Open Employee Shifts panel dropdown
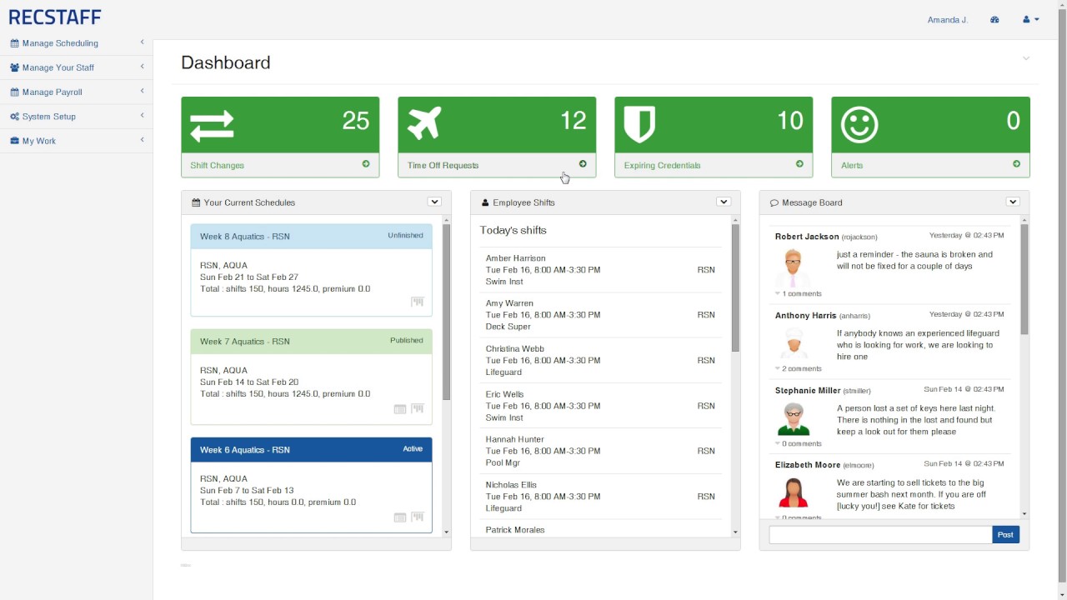Image resolution: width=1067 pixels, height=600 pixels. click(724, 202)
